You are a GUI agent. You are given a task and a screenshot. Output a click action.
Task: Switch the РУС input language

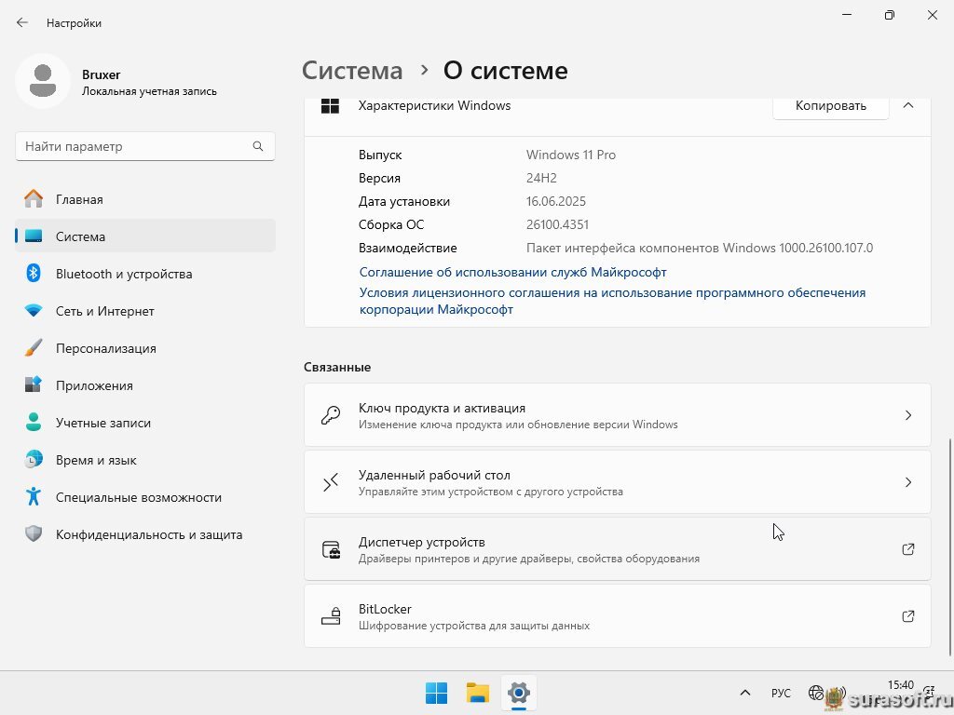pos(781,693)
